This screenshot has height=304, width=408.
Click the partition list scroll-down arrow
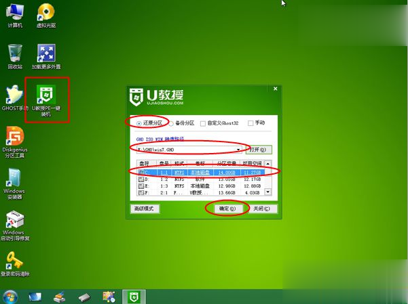pyautogui.click(x=267, y=192)
